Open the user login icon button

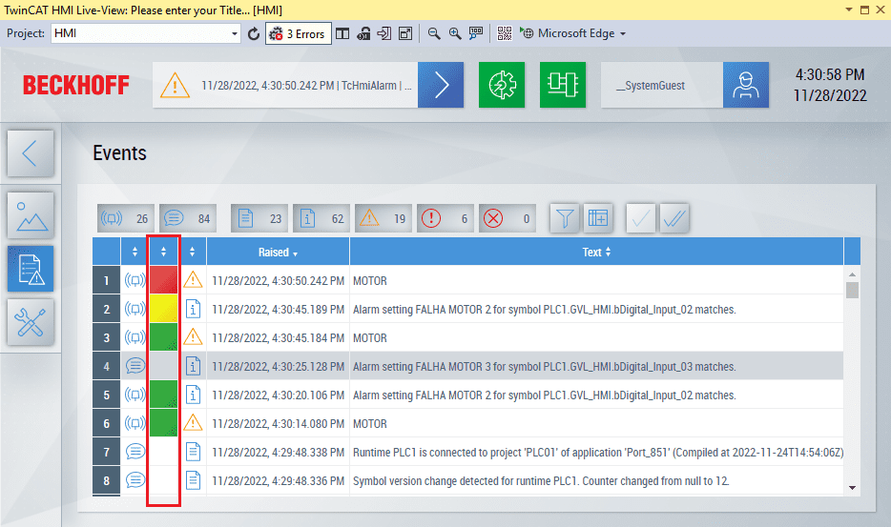coord(746,85)
